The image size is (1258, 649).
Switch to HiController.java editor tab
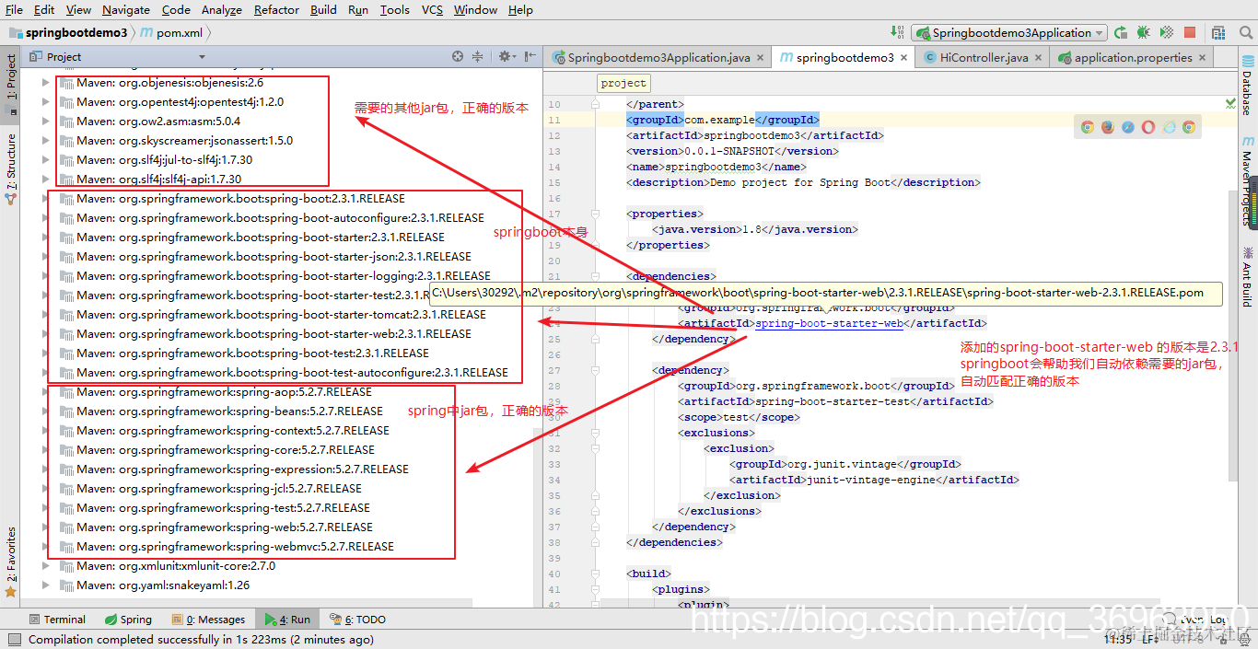click(x=984, y=57)
